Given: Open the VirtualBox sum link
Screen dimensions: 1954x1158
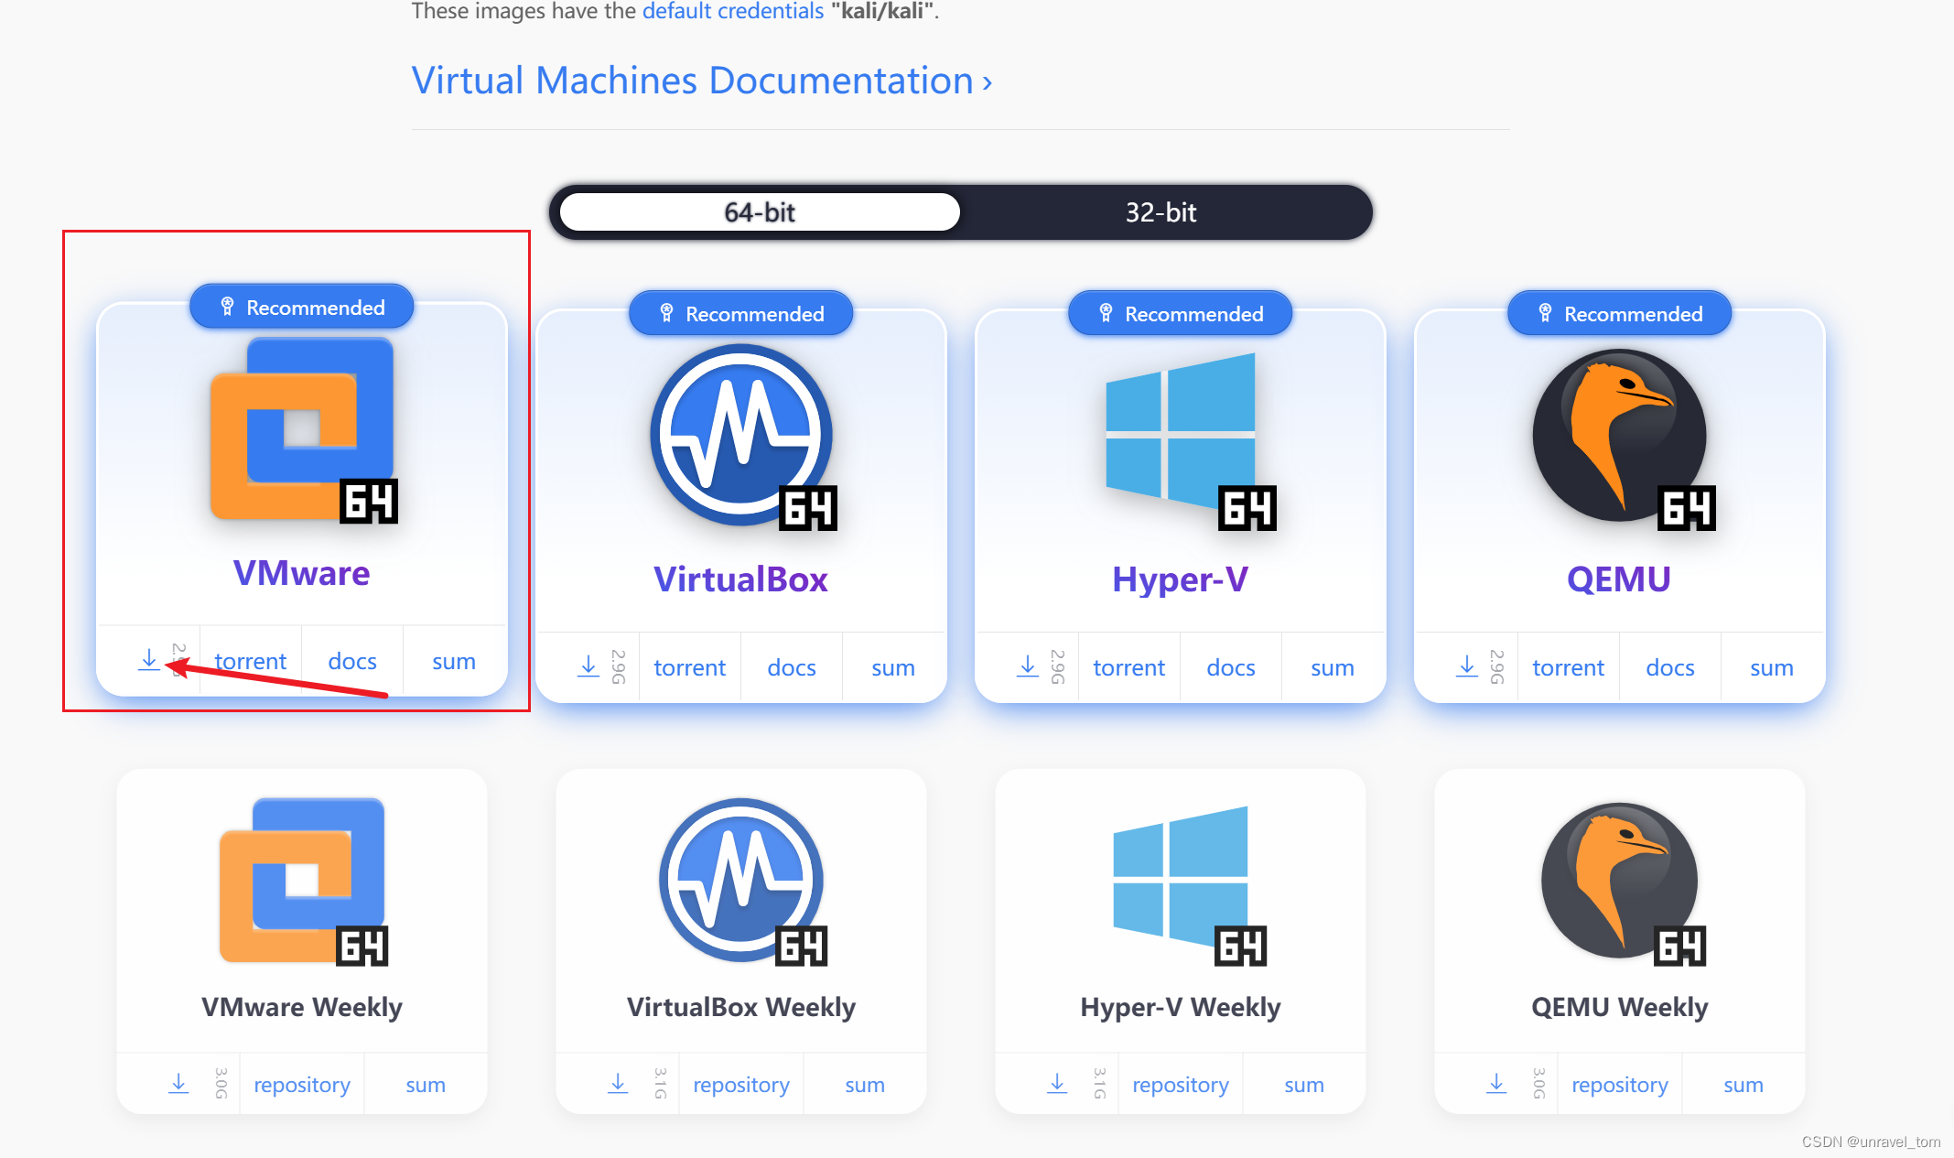Looking at the screenshot, I should pyautogui.click(x=893, y=667).
